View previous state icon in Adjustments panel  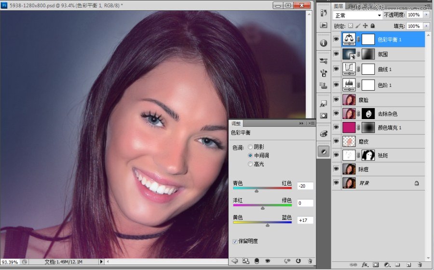pos(287,261)
